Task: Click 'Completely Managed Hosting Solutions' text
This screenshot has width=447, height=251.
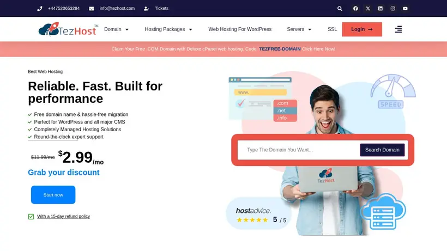Action: click(77, 130)
